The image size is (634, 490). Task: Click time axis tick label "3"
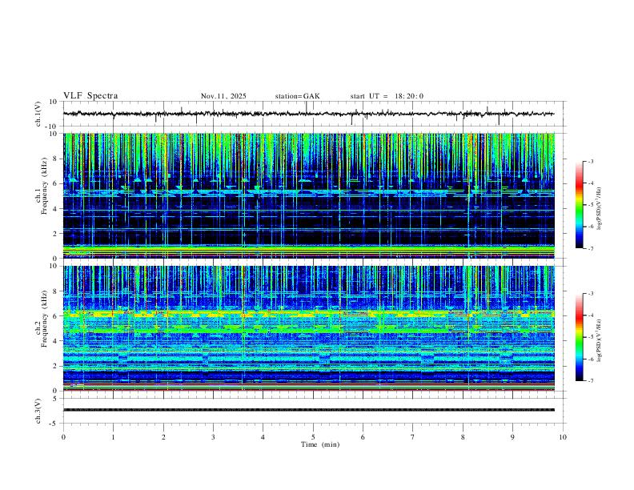[x=213, y=437]
